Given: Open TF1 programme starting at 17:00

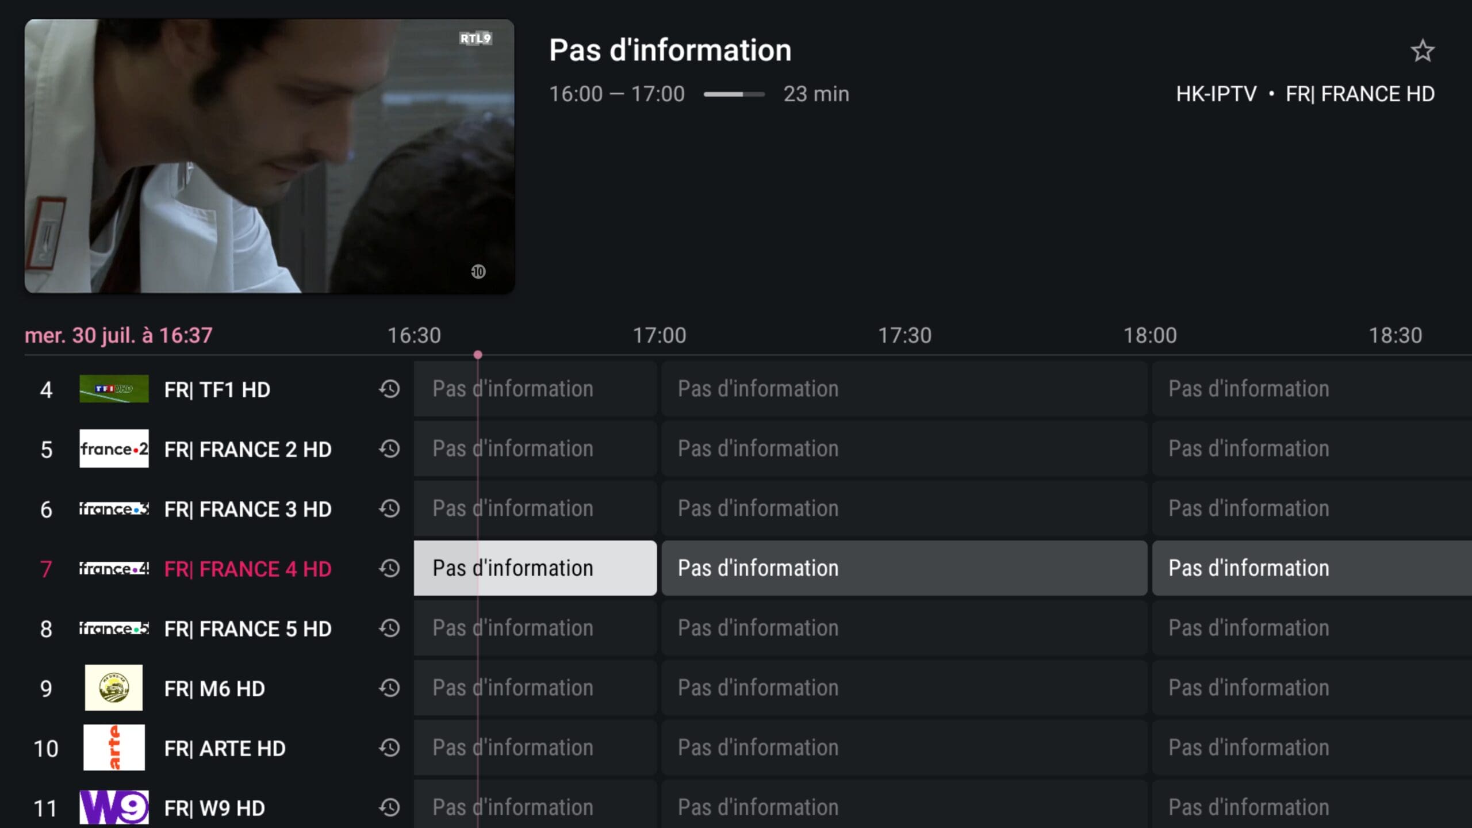Looking at the screenshot, I should pyautogui.click(x=904, y=389).
